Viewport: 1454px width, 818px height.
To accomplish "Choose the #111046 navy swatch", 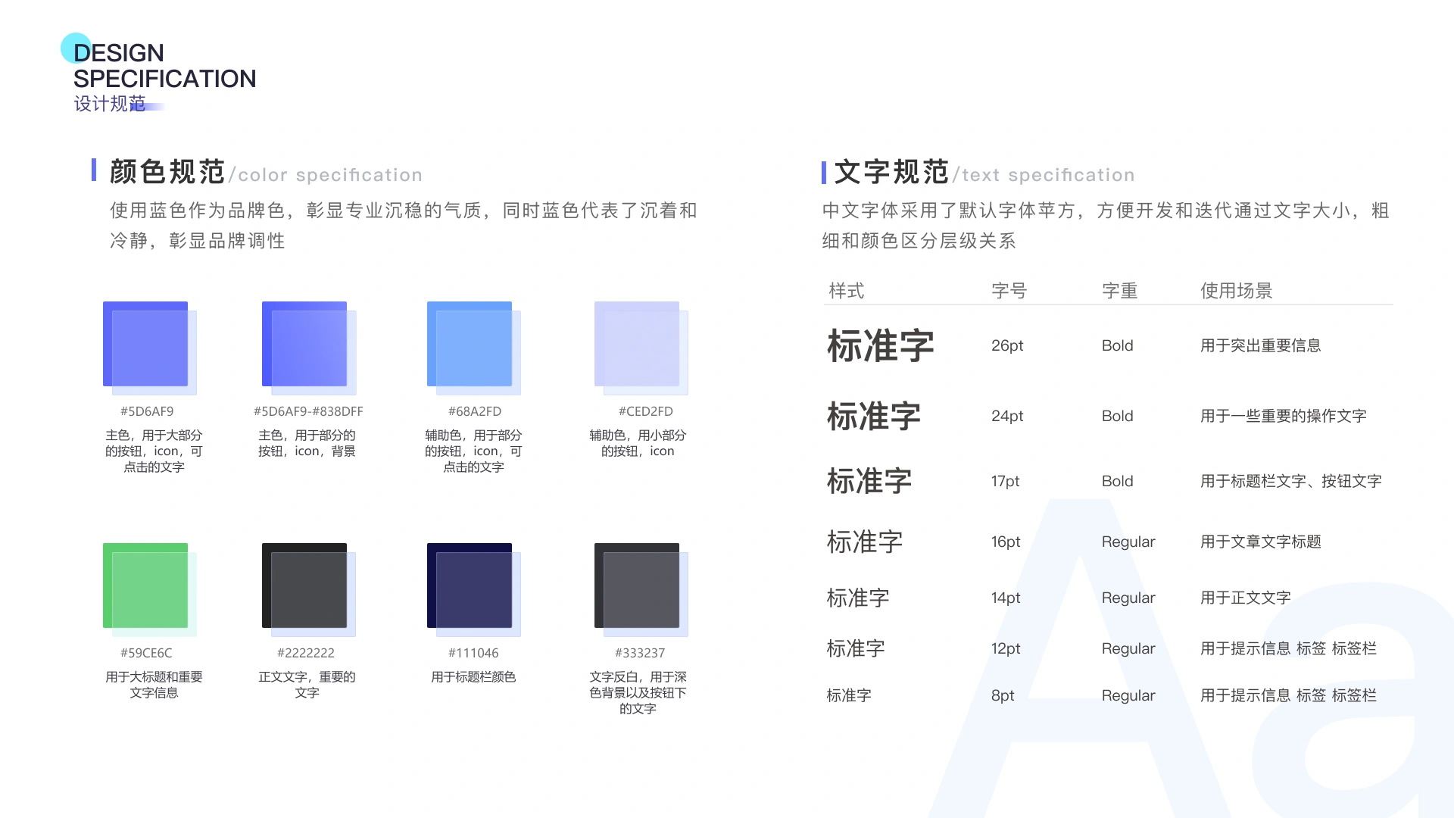I will point(473,589).
